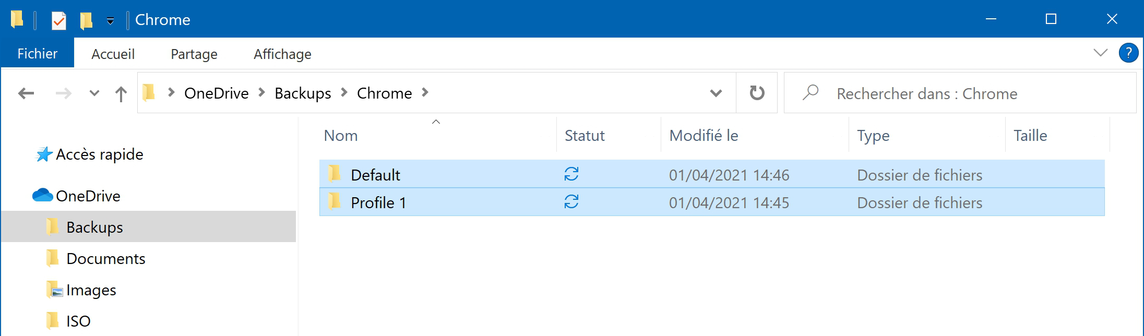Click the folder icon in title bar
1144x336 pixels.
coord(17,19)
